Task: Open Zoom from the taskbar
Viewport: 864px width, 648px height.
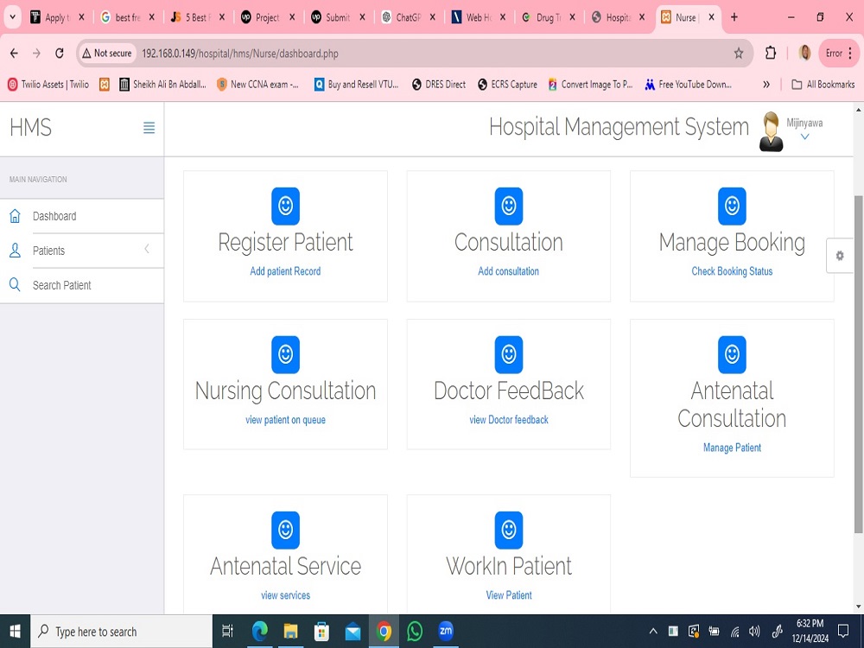Action: tap(445, 631)
